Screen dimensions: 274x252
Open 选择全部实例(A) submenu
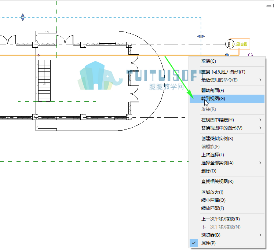[227, 163]
